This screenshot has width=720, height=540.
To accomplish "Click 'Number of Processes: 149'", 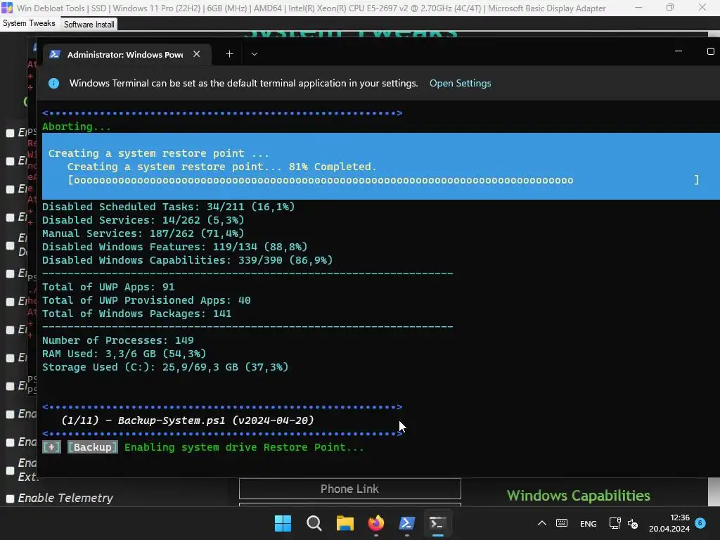I will click(x=117, y=340).
